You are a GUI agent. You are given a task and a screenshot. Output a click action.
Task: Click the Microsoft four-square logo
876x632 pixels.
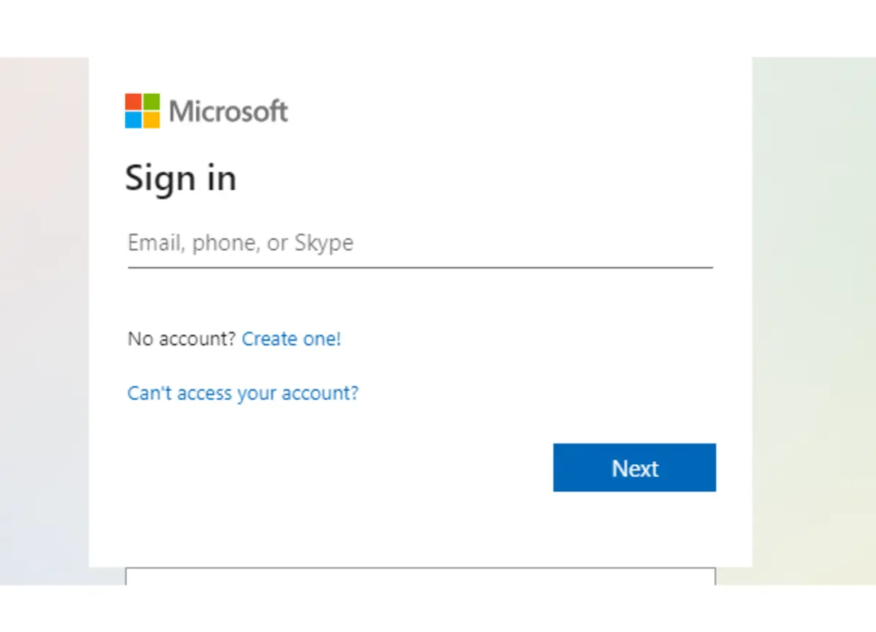pyautogui.click(x=142, y=111)
